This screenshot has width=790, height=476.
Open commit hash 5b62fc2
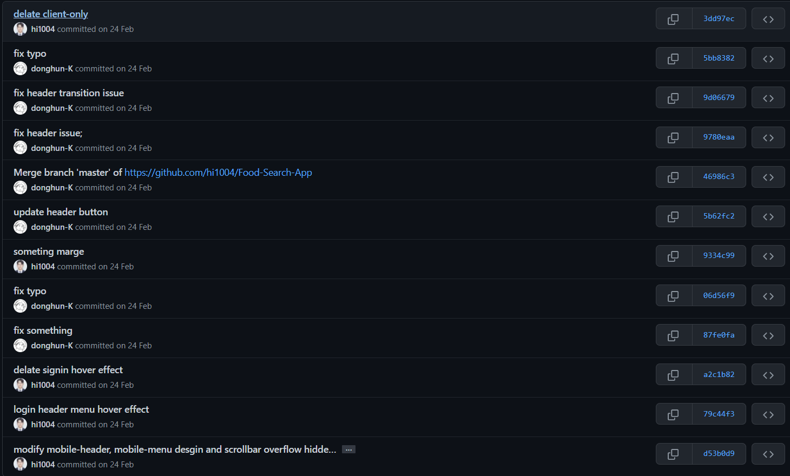[719, 216]
